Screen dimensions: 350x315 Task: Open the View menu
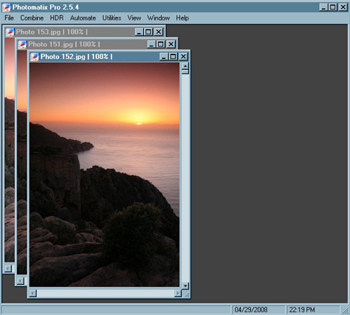point(134,18)
